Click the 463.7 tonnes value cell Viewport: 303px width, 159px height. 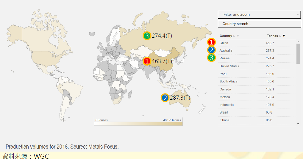coord(270,43)
